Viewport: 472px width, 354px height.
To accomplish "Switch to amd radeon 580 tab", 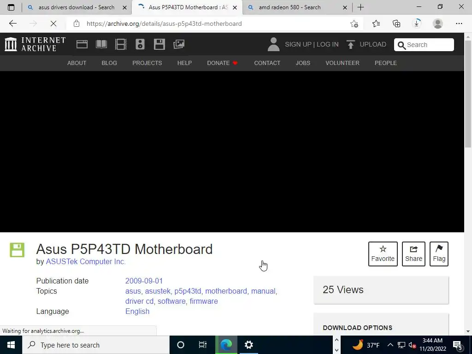I will (x=289, y=7).
